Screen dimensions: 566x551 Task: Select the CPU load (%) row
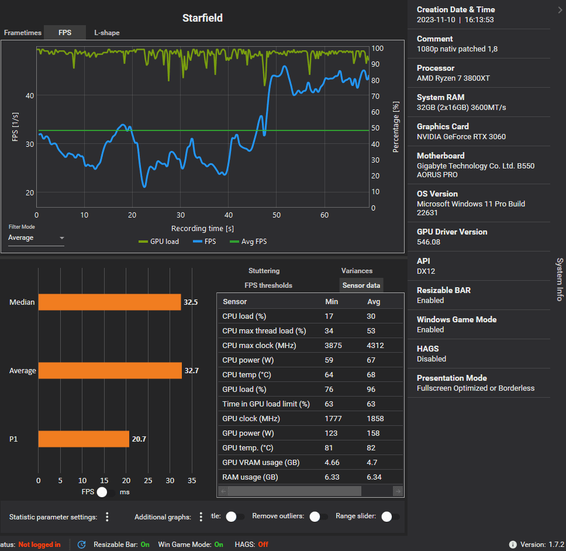pyautogui.click(x=310, y=316)
